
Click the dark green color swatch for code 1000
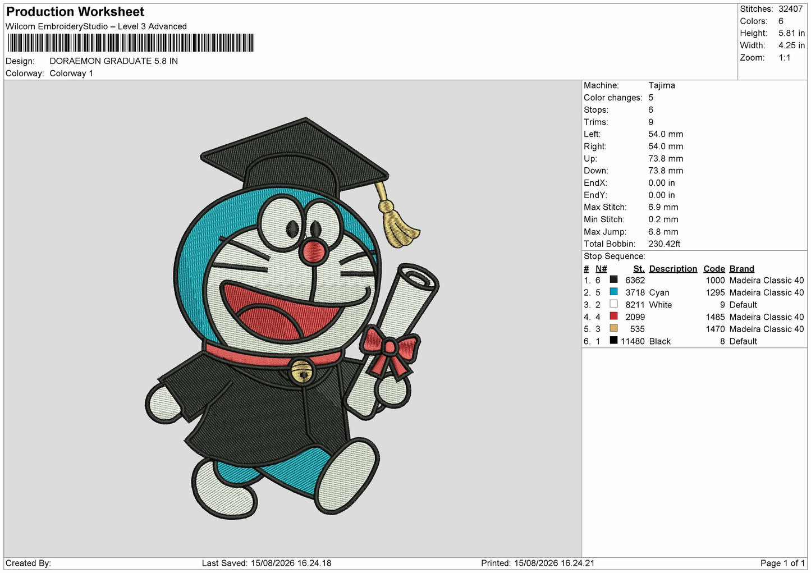click(x=613, y=280)
